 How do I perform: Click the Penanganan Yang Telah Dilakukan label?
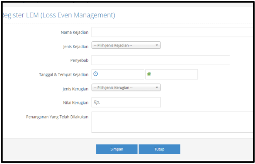tap(57, 117)
